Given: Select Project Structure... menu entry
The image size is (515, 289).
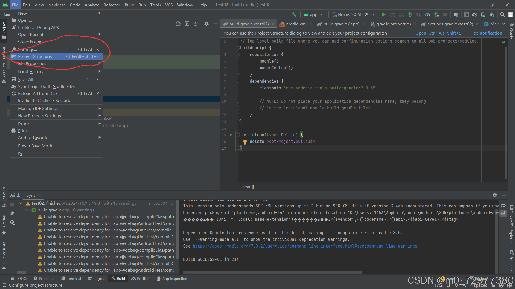Looking at the screenshot, I should pos(36,56).
